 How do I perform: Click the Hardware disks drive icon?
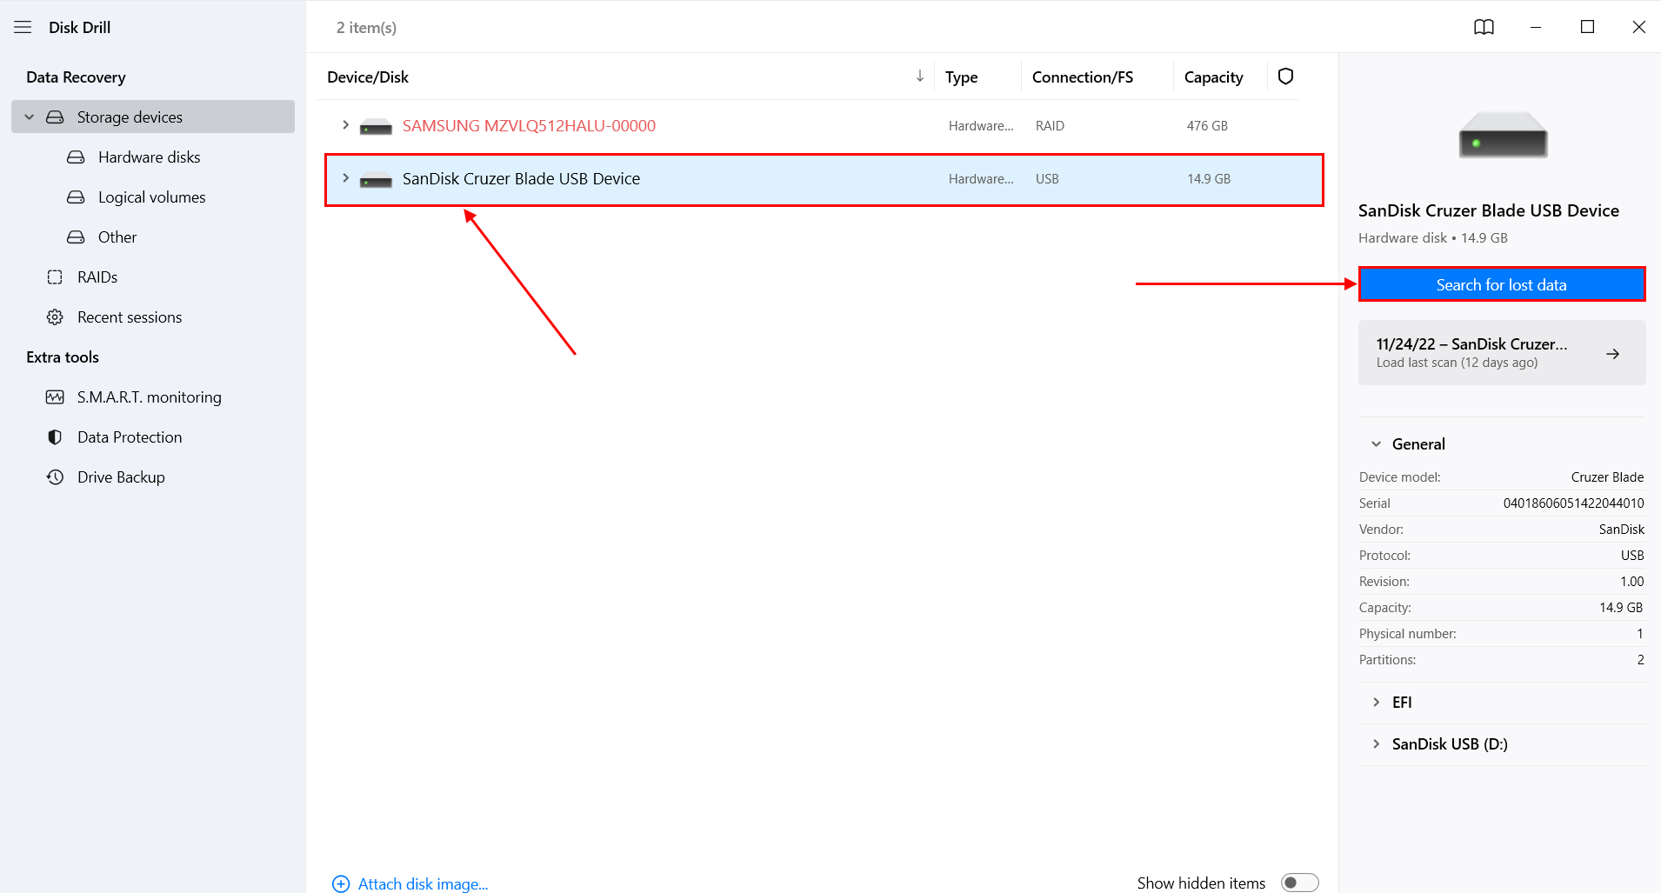(76, 157)
